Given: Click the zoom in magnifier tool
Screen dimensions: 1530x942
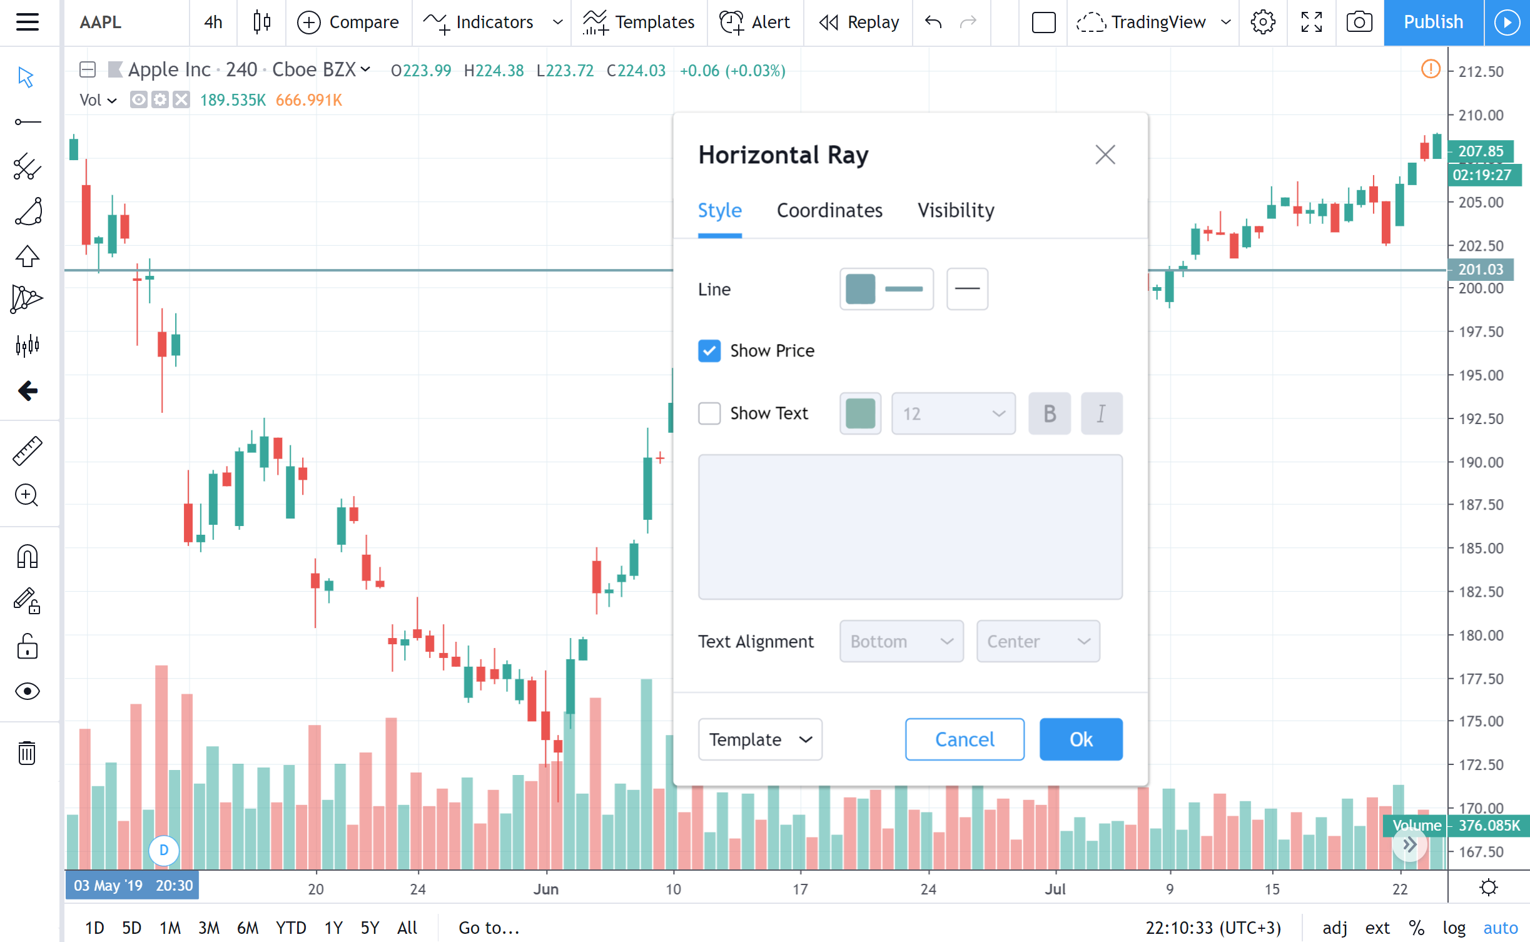Looking at the screenshot, I should [x=28, y=495].
